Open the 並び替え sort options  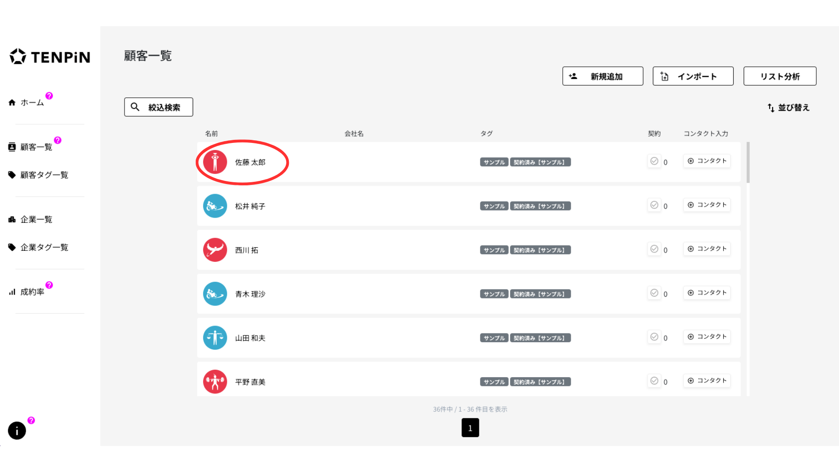(x=789, y=108)
